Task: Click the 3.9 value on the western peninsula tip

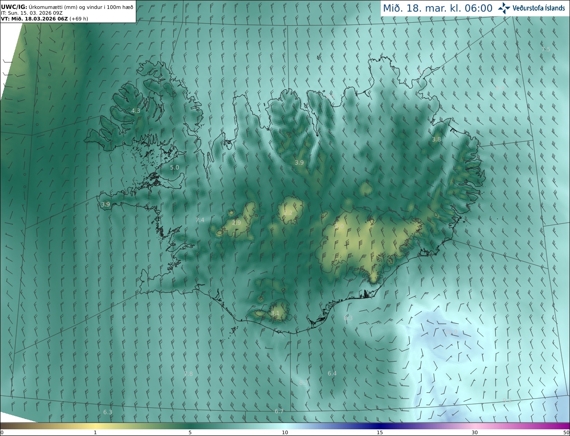Action: coord(105,204)
